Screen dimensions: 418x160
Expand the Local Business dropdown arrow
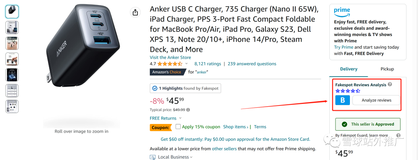click(x=191, y=157)
